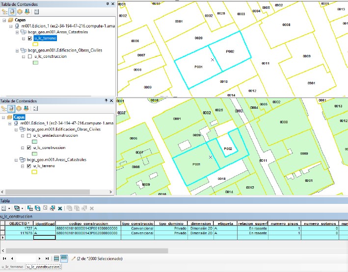Go to last record in table
This screenshot has width=348, height=272.
click(x=47, y=258)
